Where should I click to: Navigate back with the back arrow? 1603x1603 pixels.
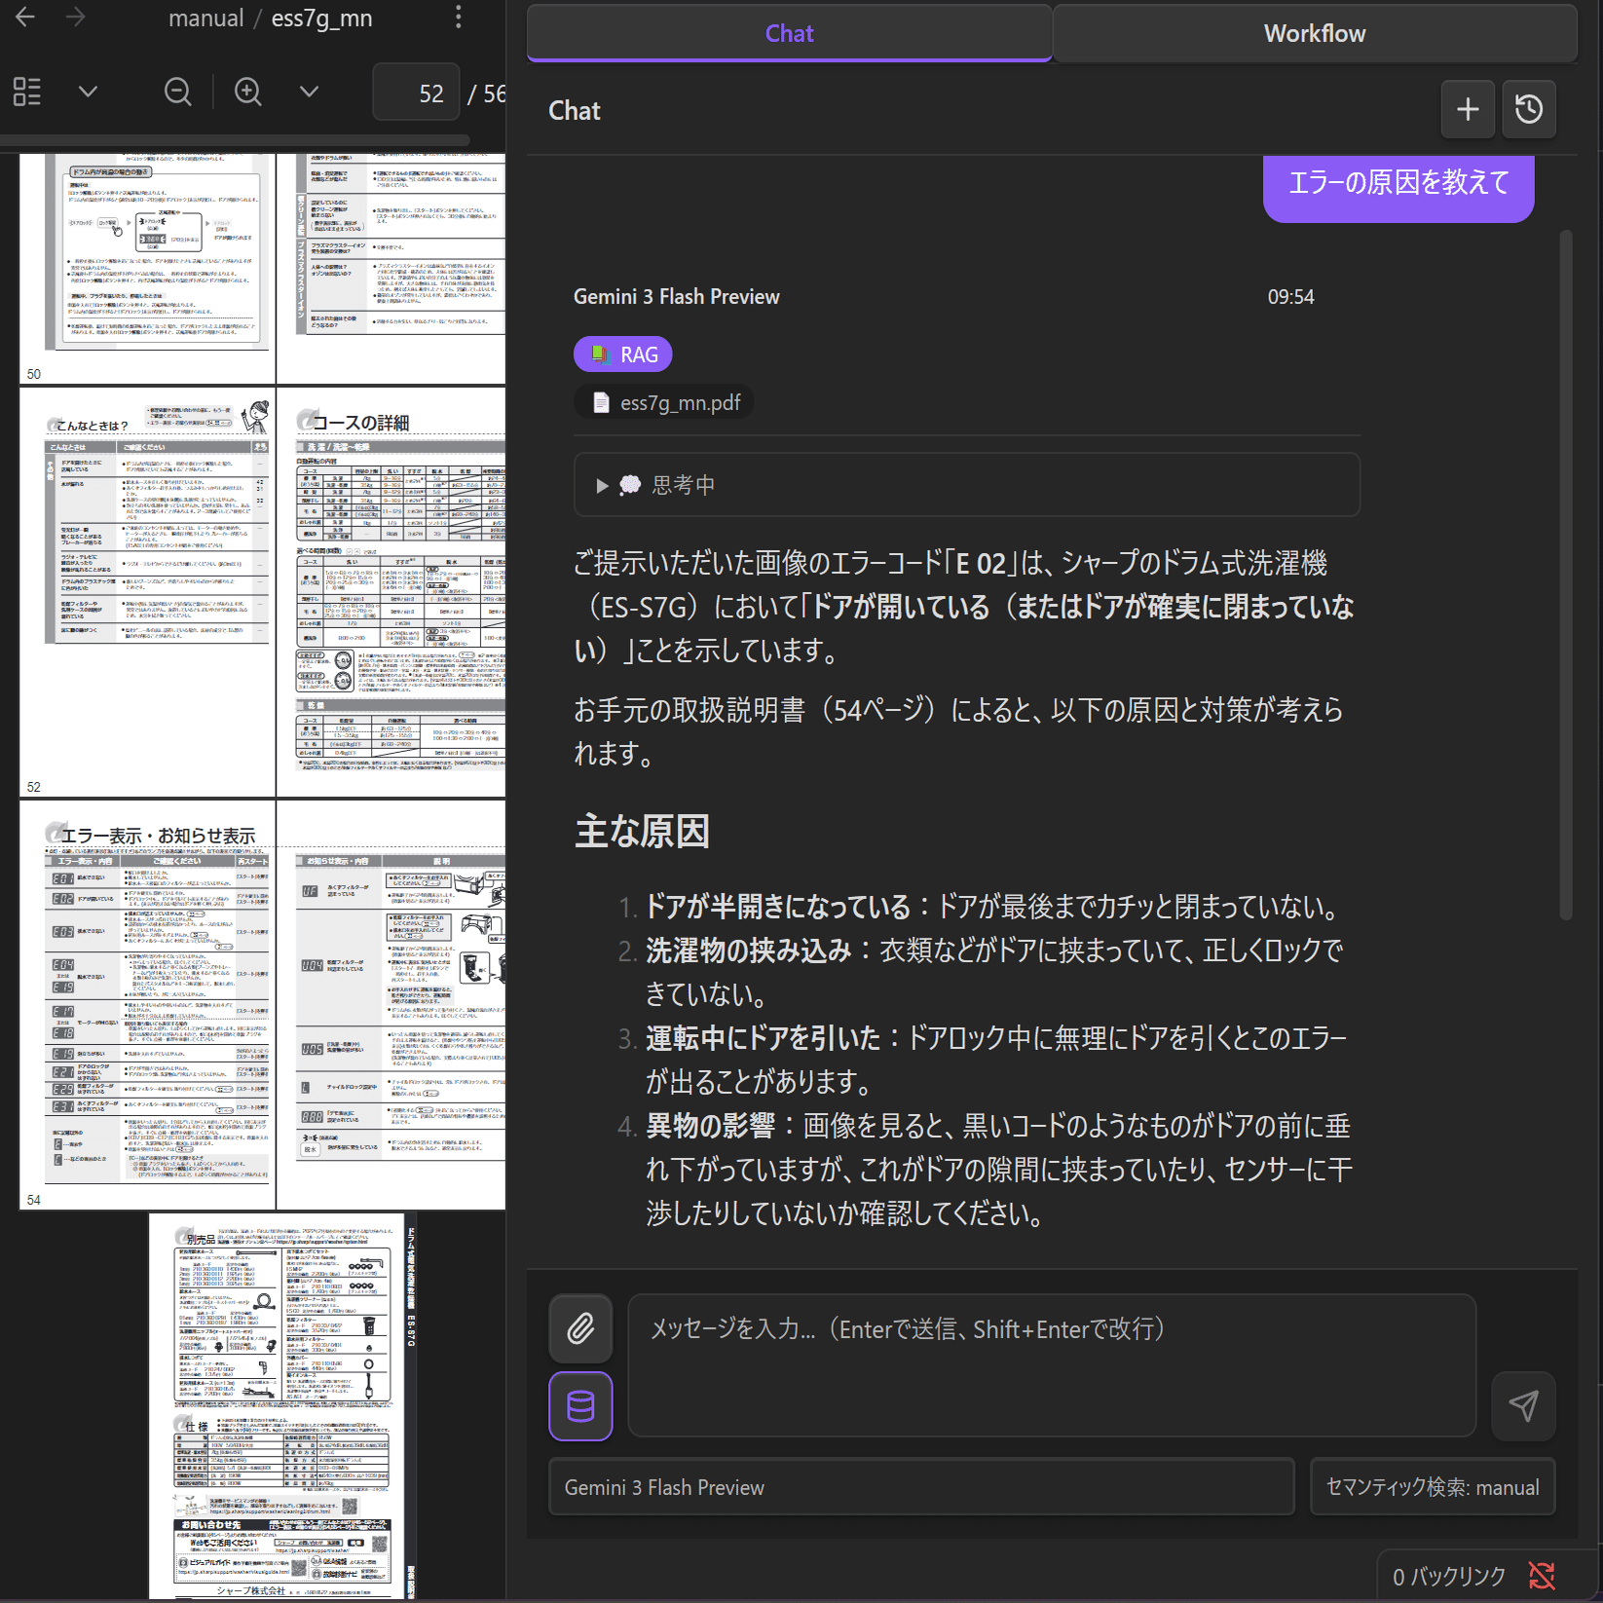pyautogui.click(x=24, y=17)
